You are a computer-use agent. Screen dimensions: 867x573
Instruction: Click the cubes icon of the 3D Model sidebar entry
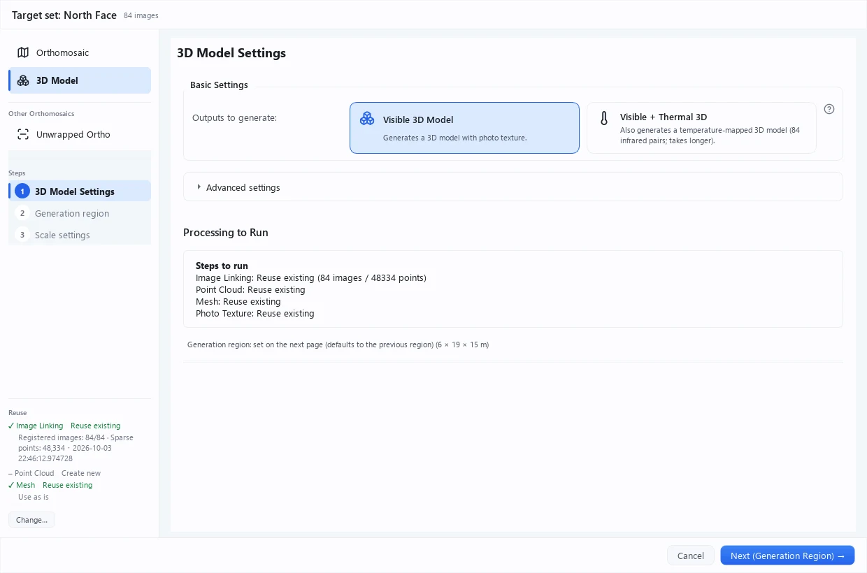tap(23, 80)
